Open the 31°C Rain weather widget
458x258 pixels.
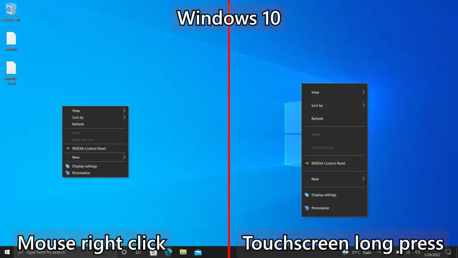357,252
